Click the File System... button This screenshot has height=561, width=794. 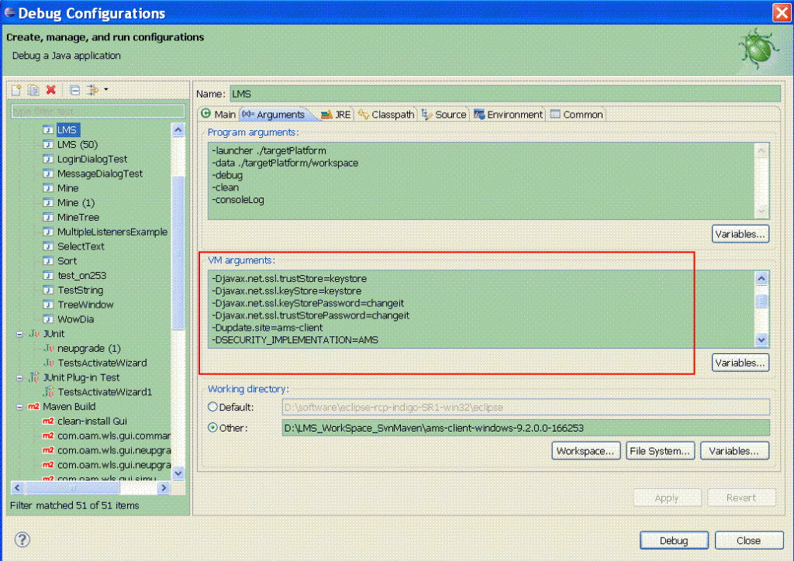click(659, 451)
